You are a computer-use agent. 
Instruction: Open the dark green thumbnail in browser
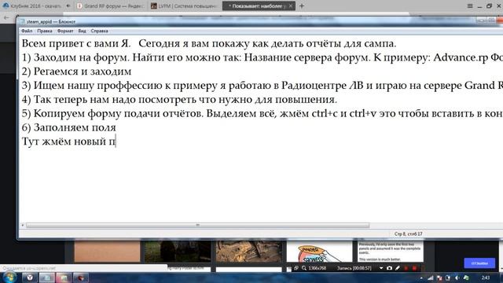tap(178, 252)
